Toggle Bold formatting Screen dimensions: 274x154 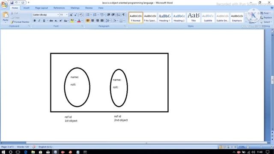35,21
